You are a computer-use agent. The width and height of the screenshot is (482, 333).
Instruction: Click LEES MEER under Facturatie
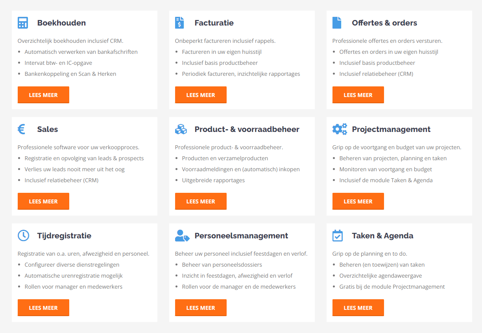pos(201,95)
